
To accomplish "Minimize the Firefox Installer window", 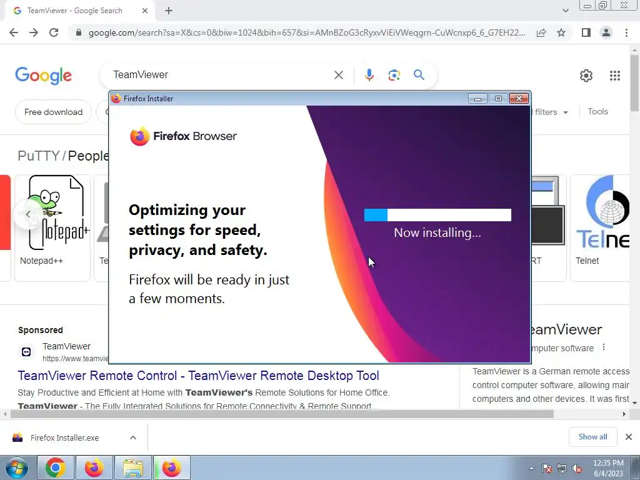I will (x=477, y=98).
